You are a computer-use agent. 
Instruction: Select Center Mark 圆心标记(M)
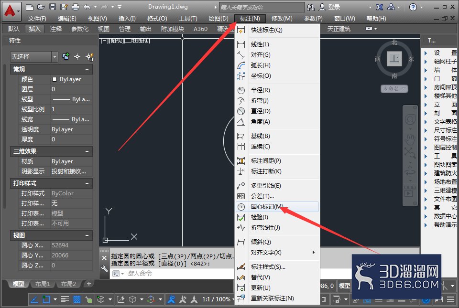click(277, 207)
